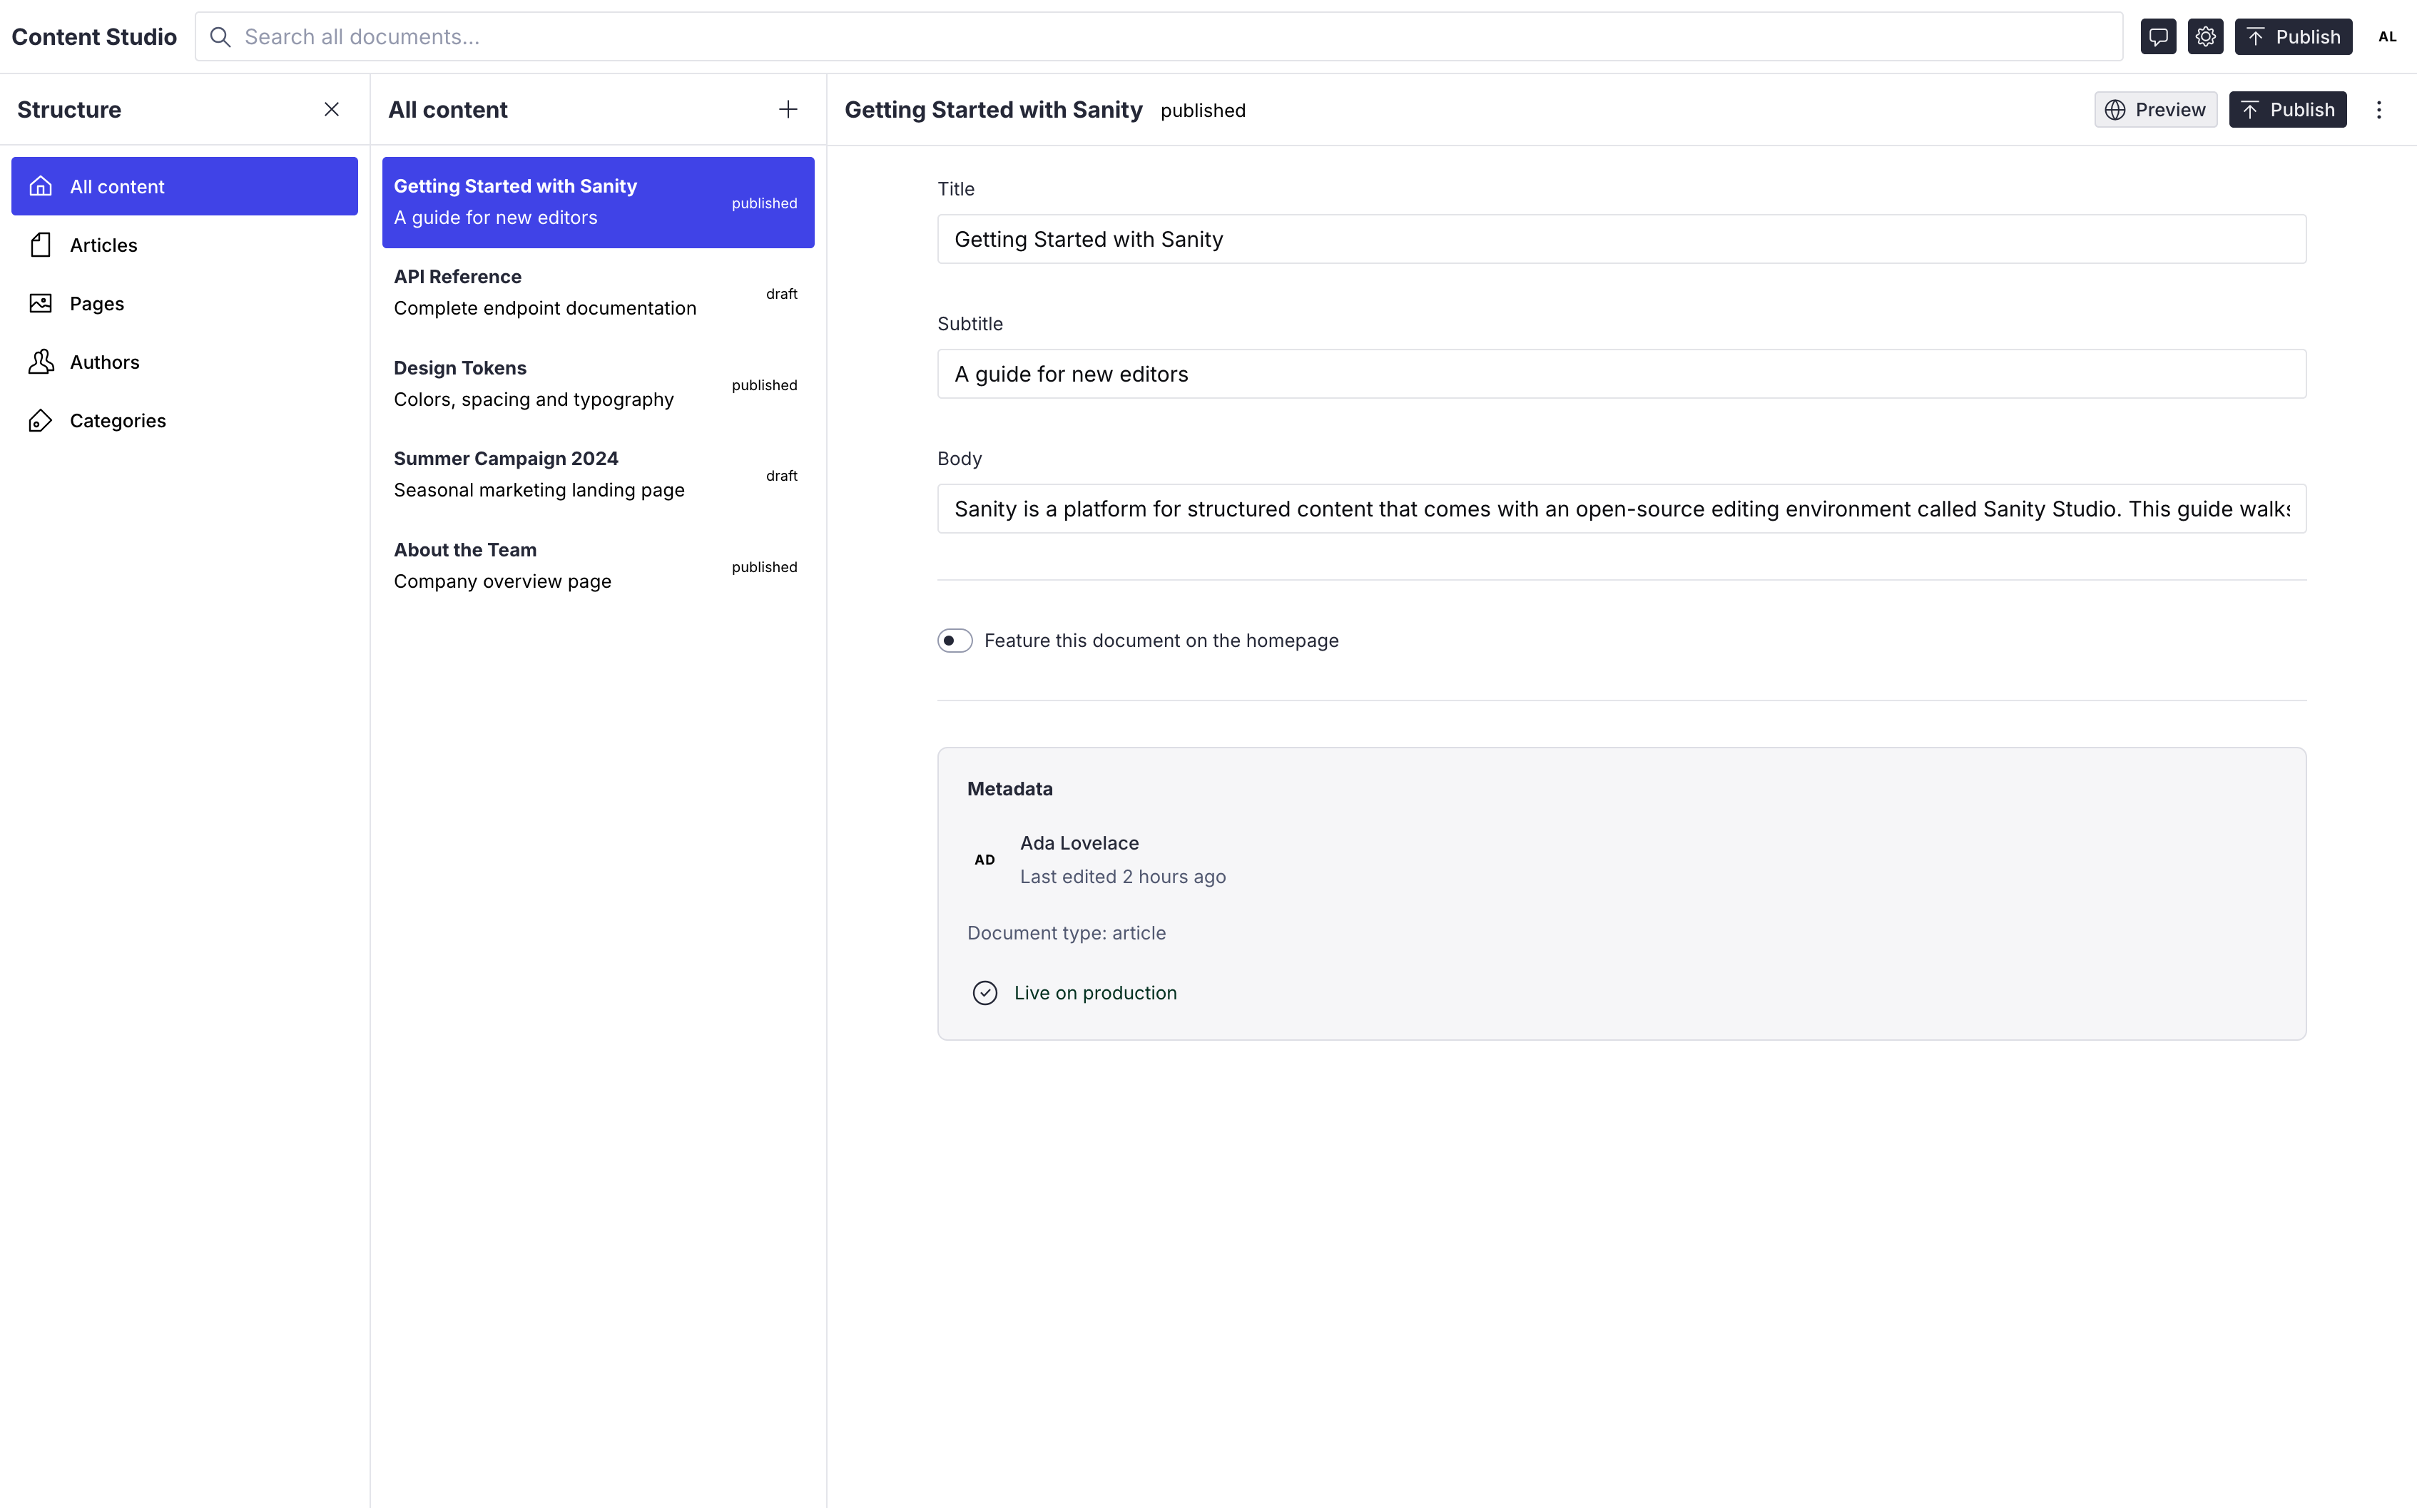
Task: Click the Content Studio logo text
Action: [x=93, y=37]
